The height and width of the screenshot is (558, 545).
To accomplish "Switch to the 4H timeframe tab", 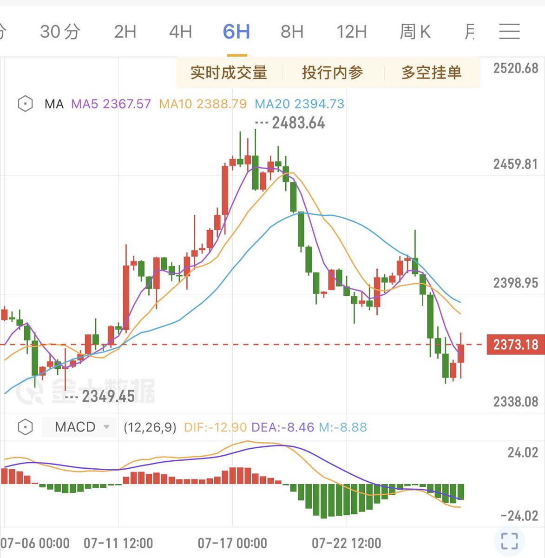I will [x=181, y=32].
